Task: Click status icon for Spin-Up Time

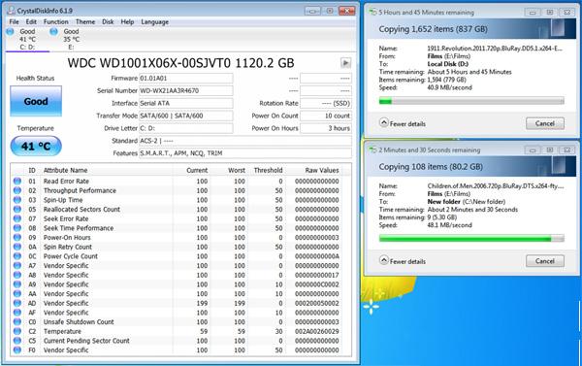Action: [x=17, y=200]
